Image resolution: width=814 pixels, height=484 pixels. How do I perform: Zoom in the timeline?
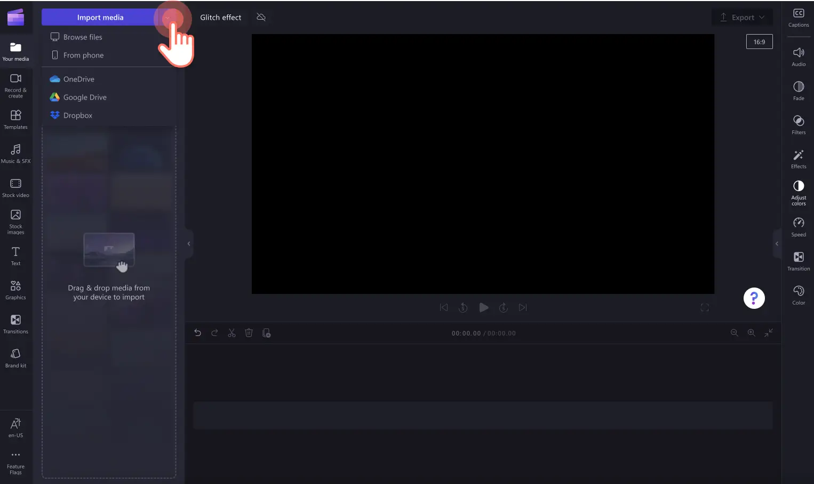pyautogui.click(x=751, y=333)
